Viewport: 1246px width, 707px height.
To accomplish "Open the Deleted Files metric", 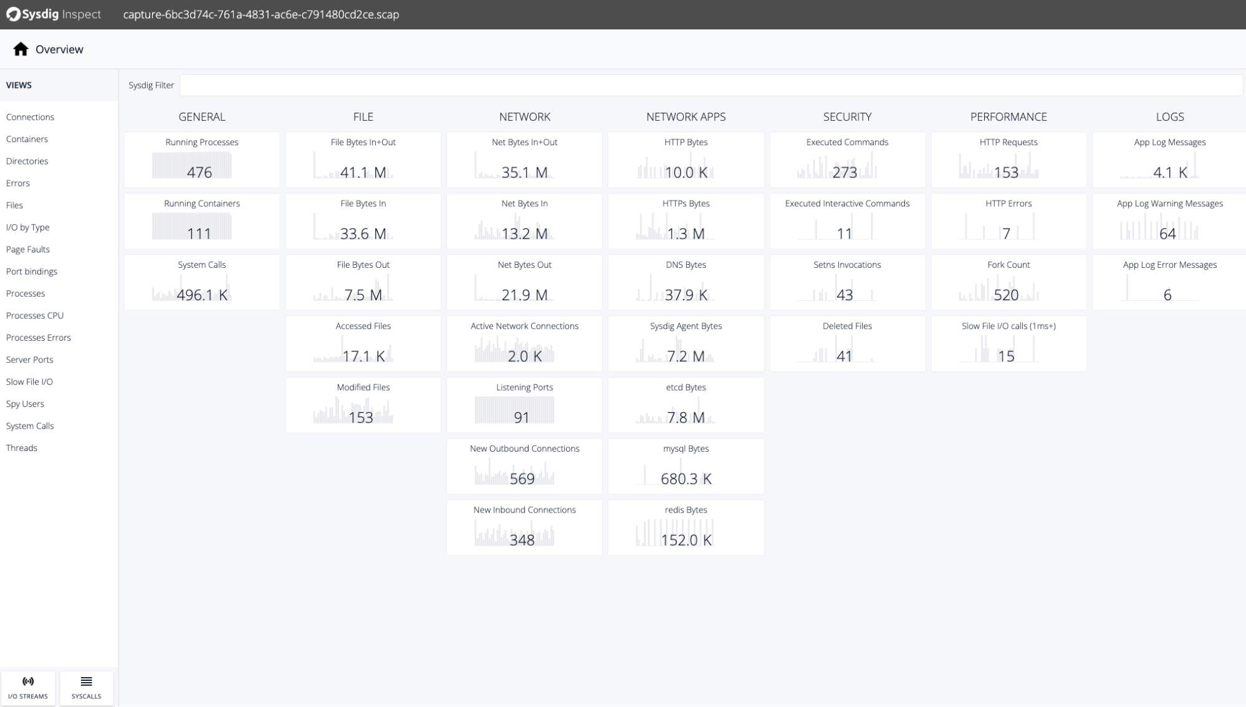I will (x=846, y=343).
